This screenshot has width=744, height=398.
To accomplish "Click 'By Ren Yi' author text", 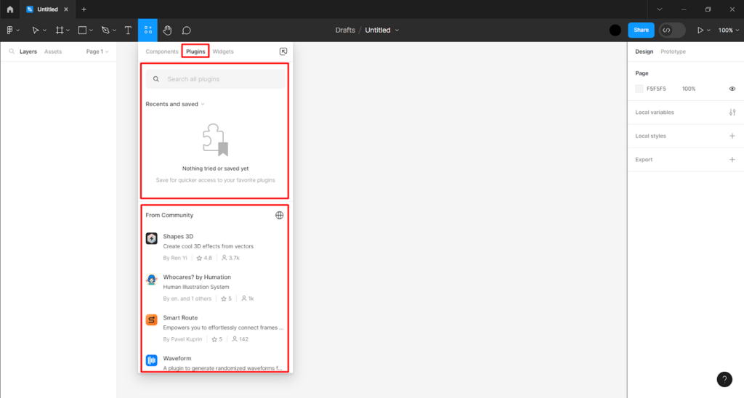I will [x=175, y=258].
